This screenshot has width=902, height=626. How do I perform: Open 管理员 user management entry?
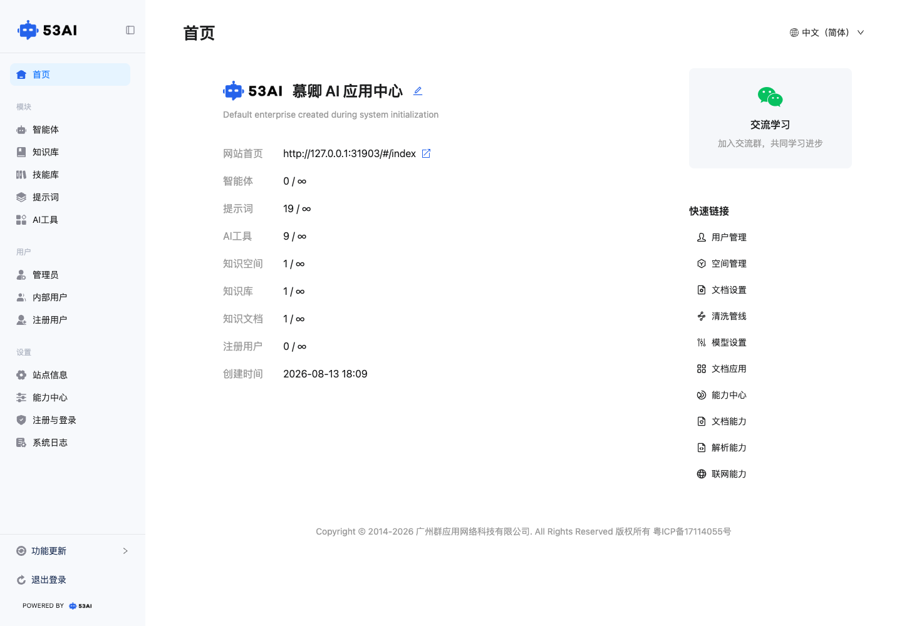point(70,275)
